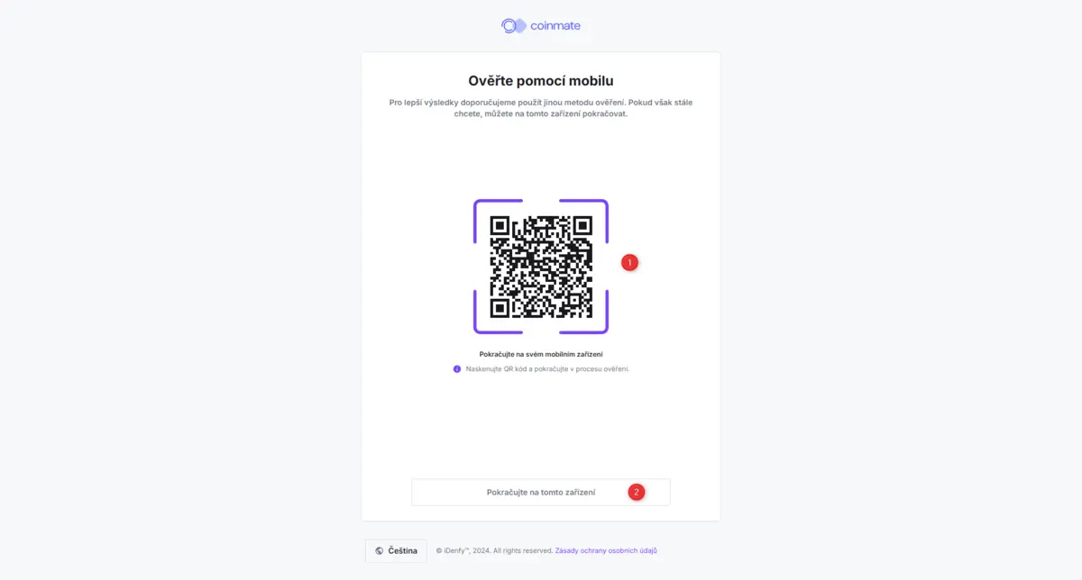Click the 'Ověřte pomocí mobilu' heading
Screen dimensions: 1082x580
pos(541,81)
